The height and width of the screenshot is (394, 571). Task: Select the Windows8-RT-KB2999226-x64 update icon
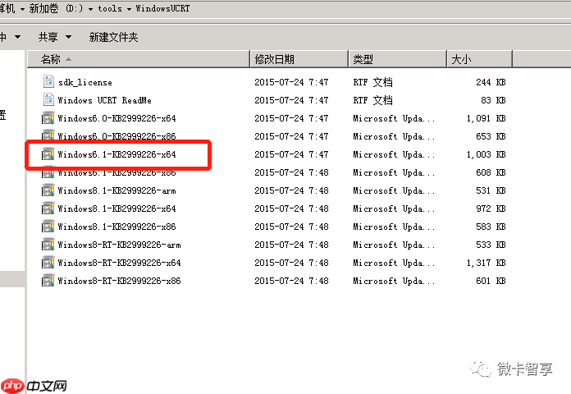48,263
